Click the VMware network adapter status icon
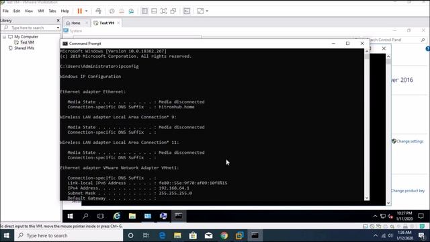 [379, 227]
